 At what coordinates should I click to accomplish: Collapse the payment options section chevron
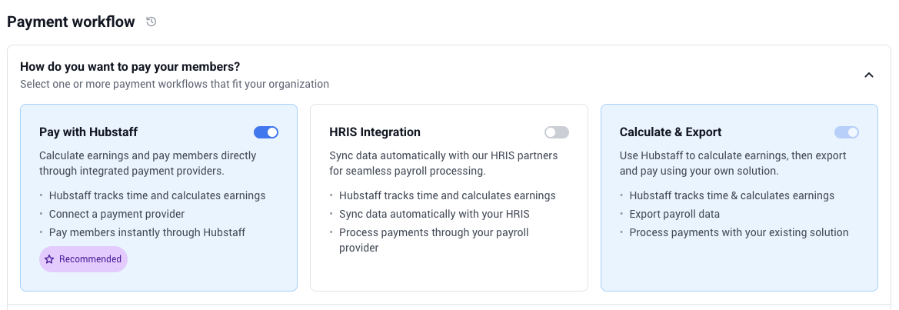coord(869,75)
